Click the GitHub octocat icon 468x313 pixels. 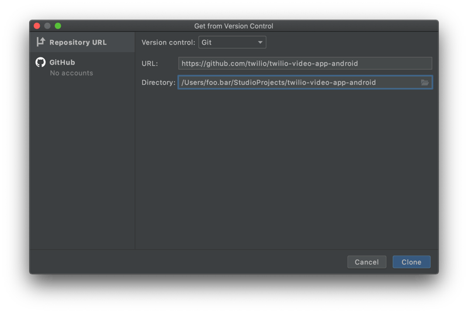point(40,62)
